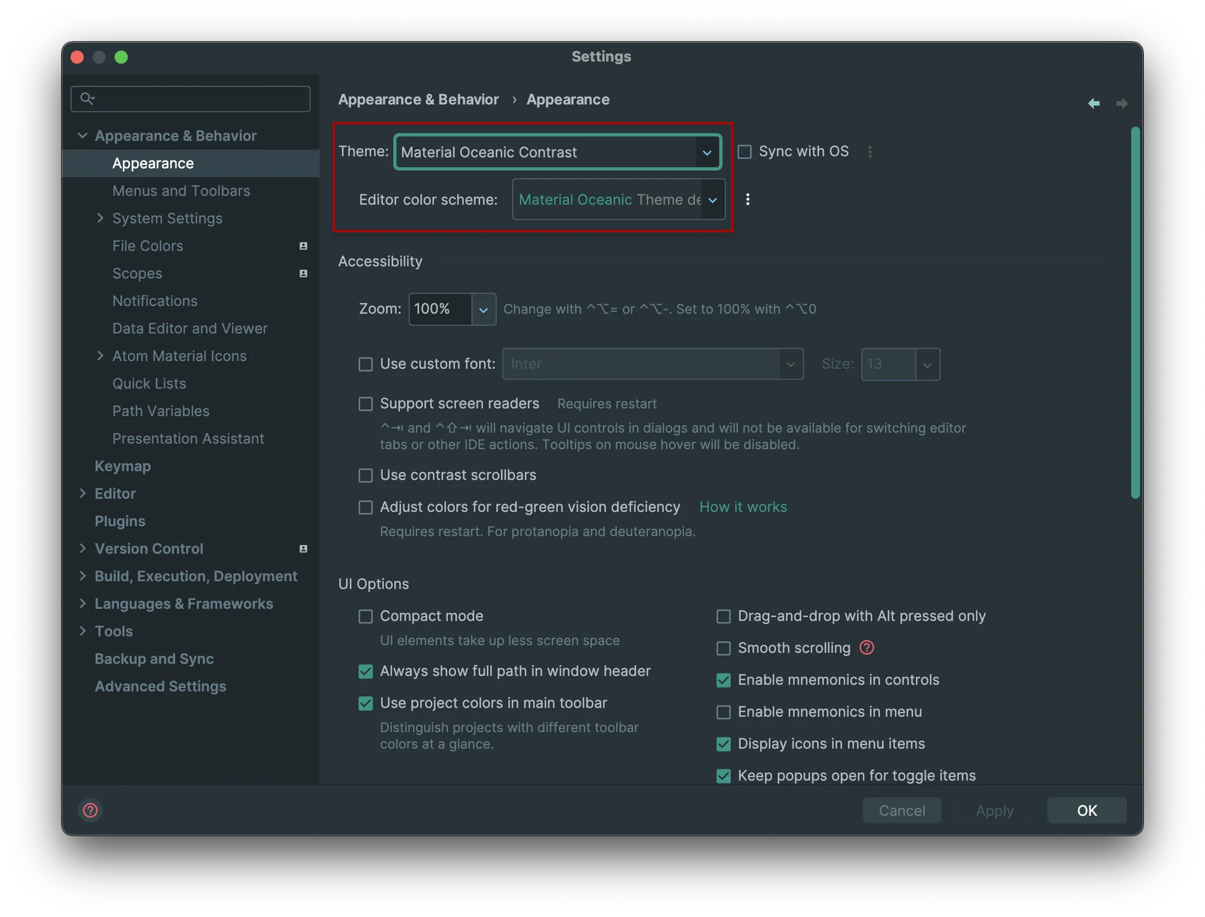The width and height of the screenshot is (1205, 917).
Task: Open the help button in bottom corner
Action: pyautogui.click(x=90, y=811)
